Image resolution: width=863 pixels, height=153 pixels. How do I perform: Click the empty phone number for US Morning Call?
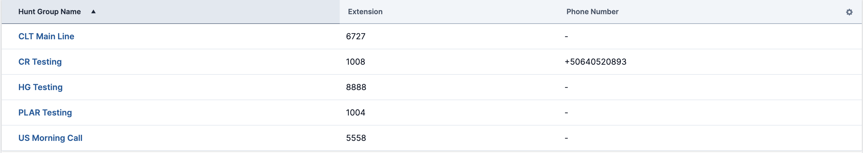[566, 138]
